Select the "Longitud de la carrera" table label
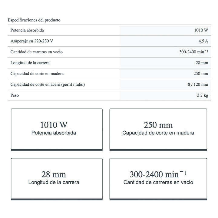 [30, 63]
